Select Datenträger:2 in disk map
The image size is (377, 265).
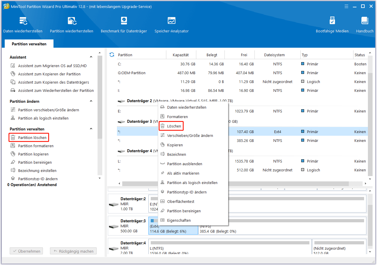[128, 204]
